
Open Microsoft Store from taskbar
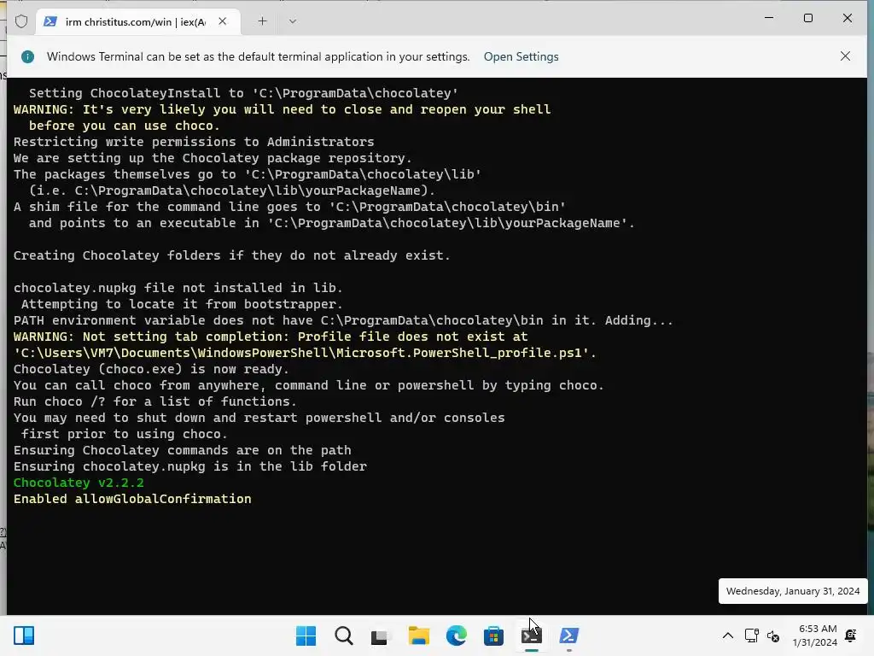coord(494,635)
